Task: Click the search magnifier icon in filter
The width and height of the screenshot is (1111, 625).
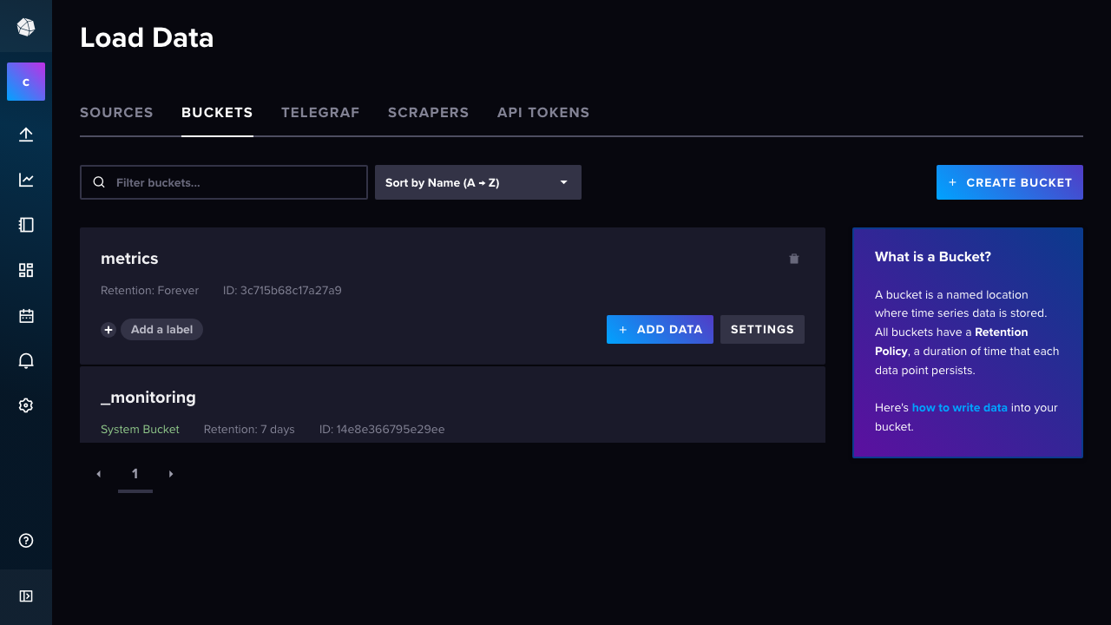Action: point(99,182)
